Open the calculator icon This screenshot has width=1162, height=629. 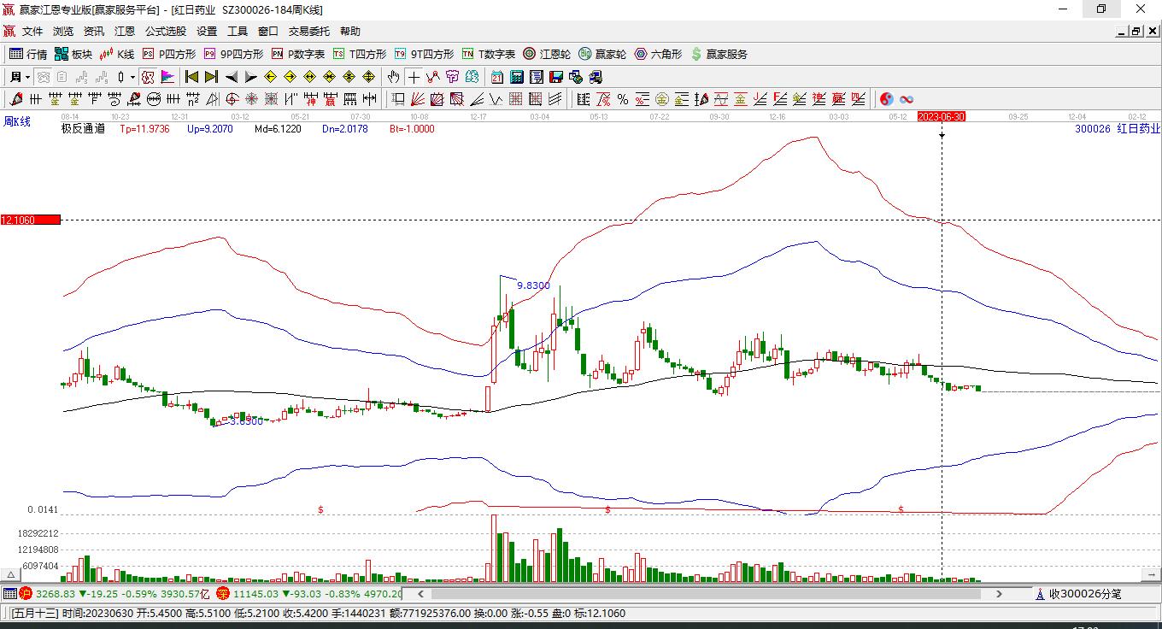coord(517,77)
